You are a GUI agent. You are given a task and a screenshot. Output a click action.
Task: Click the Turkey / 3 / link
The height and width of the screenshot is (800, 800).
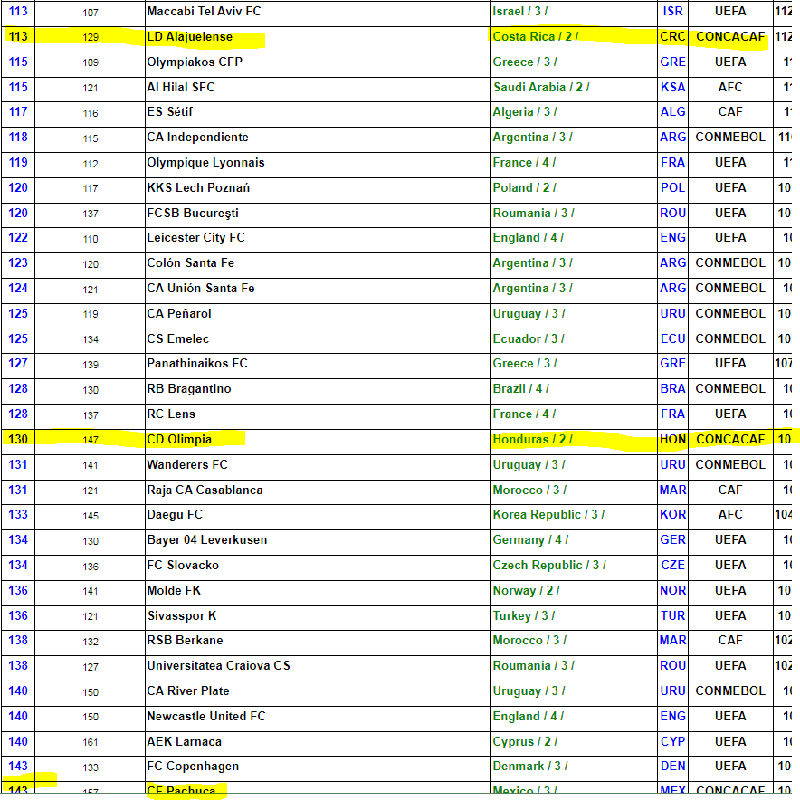(x=523, y=615)
